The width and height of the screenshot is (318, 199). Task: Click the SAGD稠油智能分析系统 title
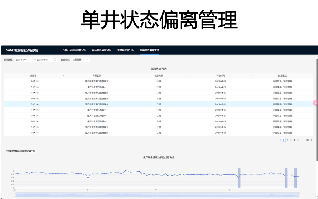click(x=22, y=50)
